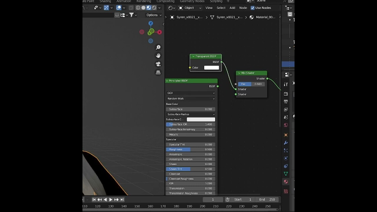
Task: Toggle the Use Nodes checkbox
Action: (x=252, y=8)
